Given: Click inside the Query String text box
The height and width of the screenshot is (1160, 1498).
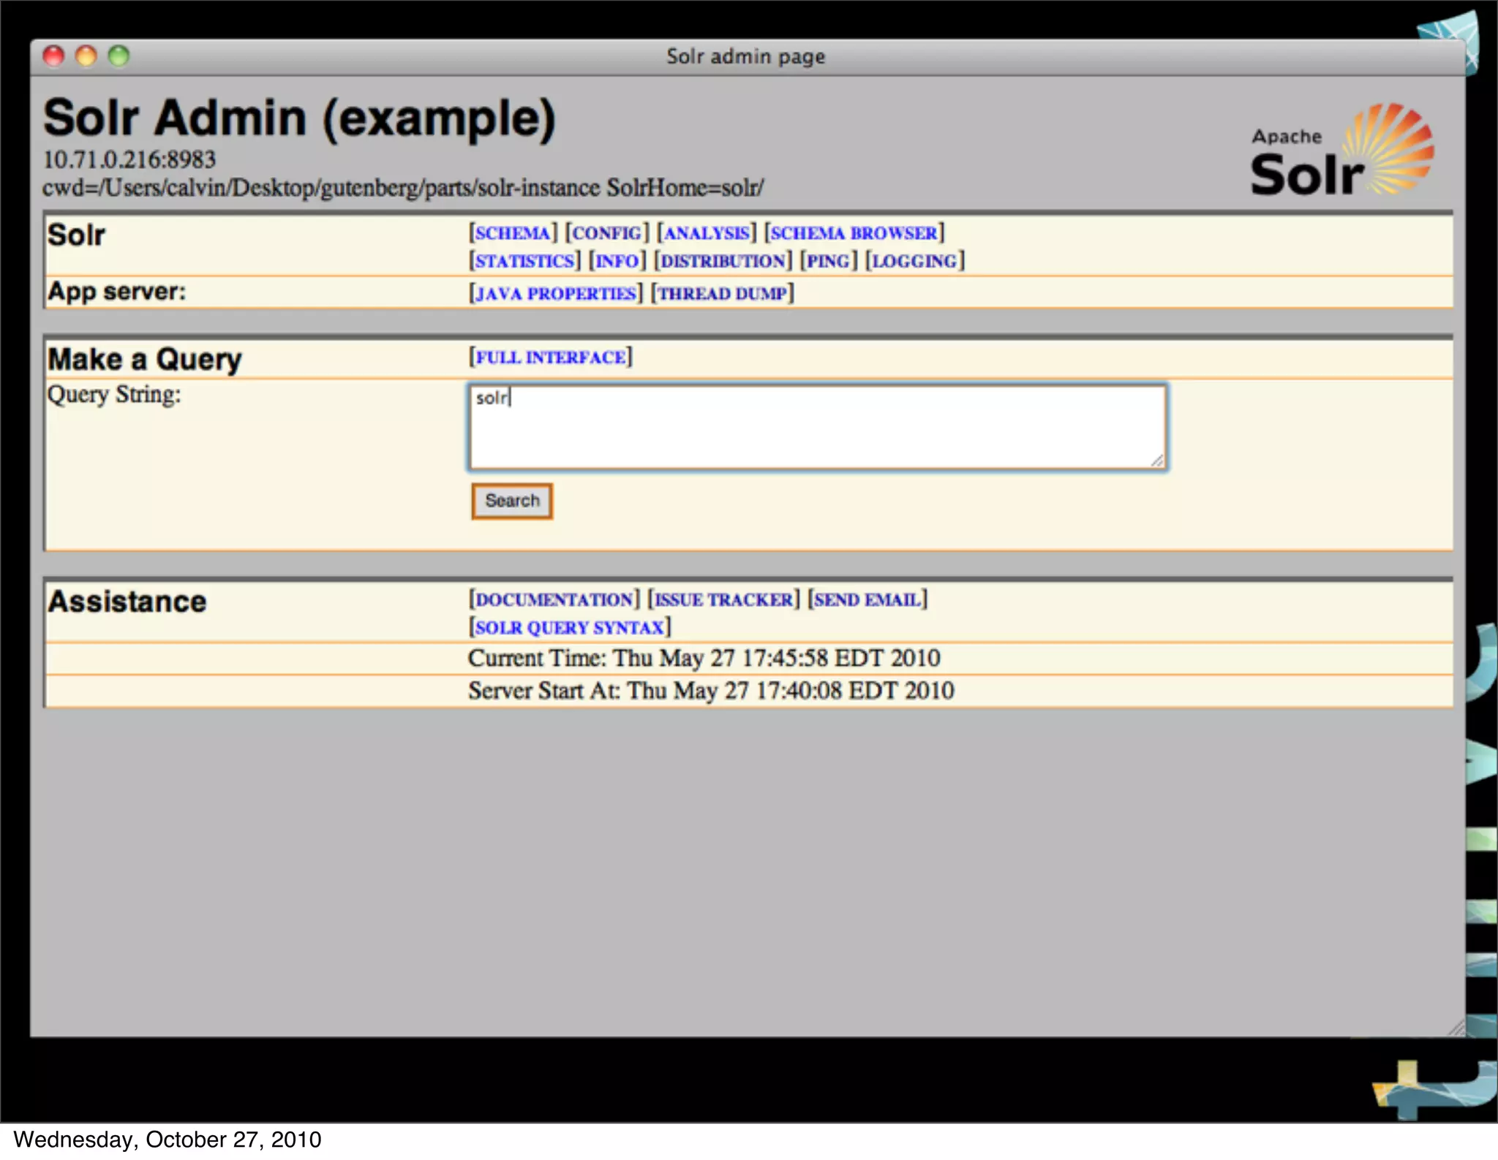Looking at the screenshot, I should [x=816, y=428].
